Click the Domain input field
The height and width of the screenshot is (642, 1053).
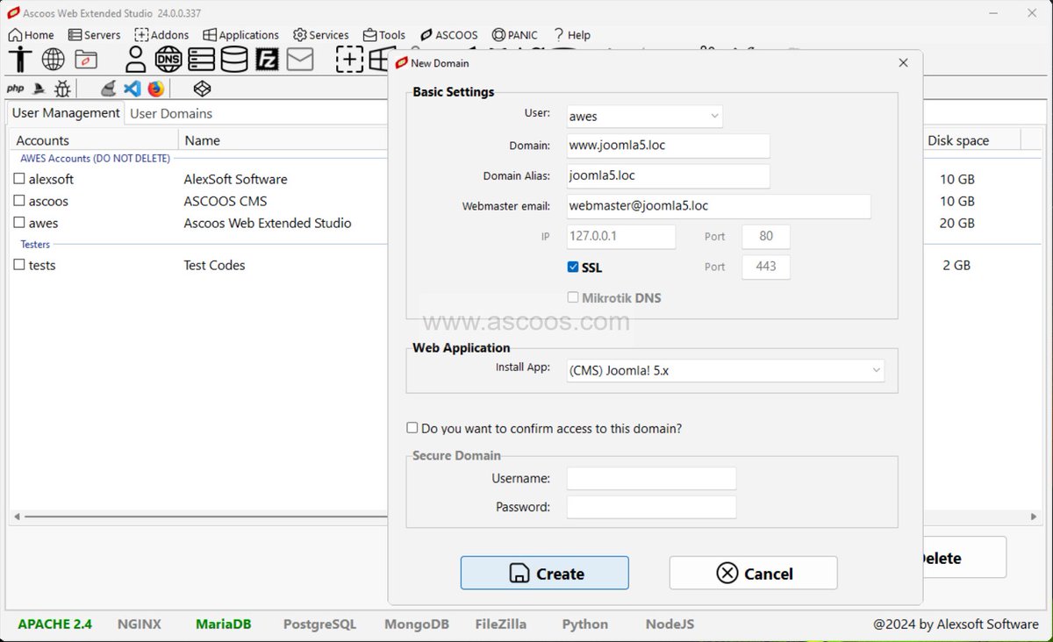point(669,146)
